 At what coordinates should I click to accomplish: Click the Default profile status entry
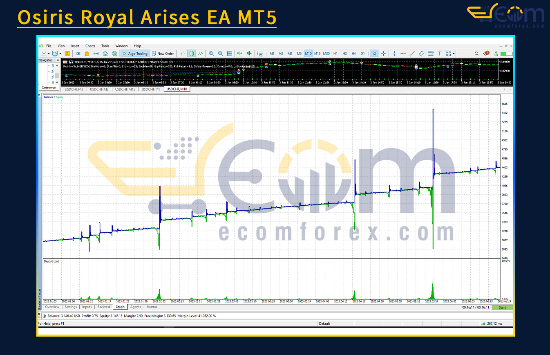tap(324, 324)
